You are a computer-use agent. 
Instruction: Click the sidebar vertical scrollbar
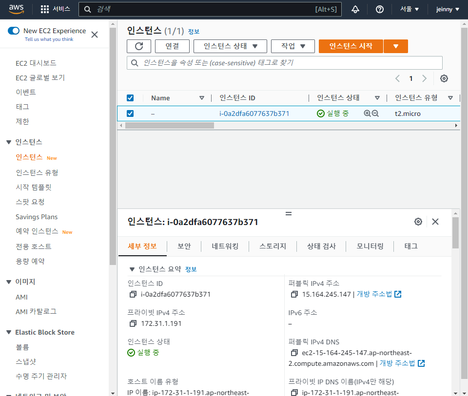click(x=113, y=146)
